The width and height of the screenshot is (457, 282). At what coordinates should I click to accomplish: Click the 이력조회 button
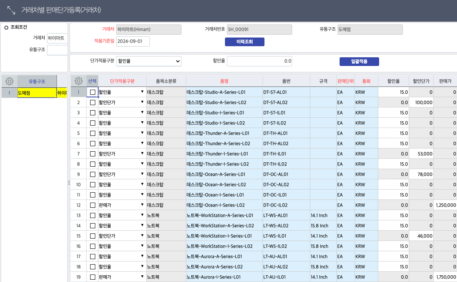pyautogui.click(x=244, y=42)
